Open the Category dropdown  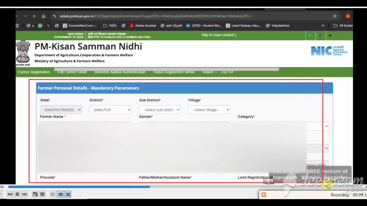tap(283, 126)
